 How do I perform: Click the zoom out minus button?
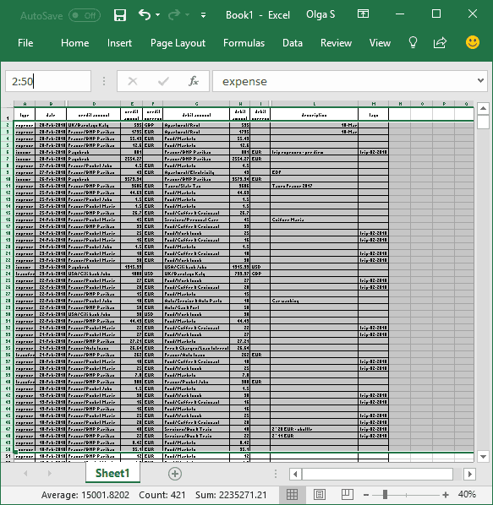[x=365, y=495]
